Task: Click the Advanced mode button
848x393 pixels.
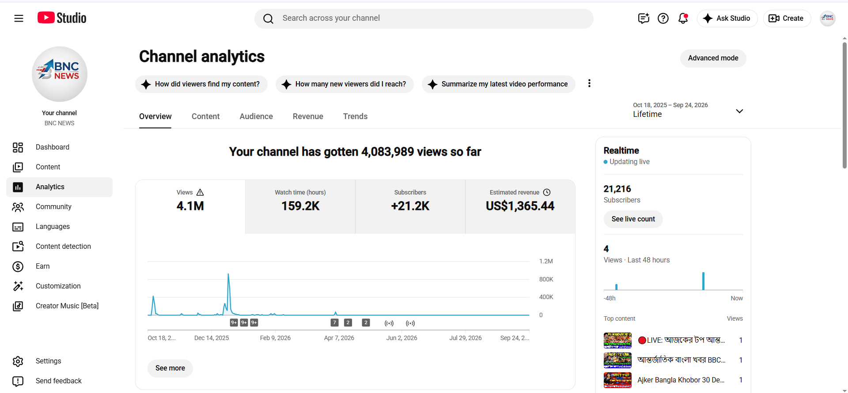Action: 713,58
